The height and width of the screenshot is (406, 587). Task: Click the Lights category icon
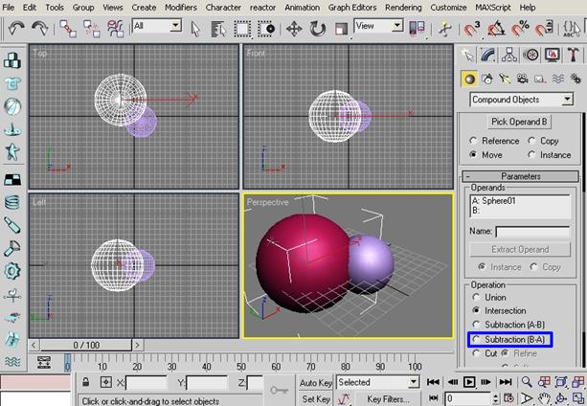click(x=508, y=79)
